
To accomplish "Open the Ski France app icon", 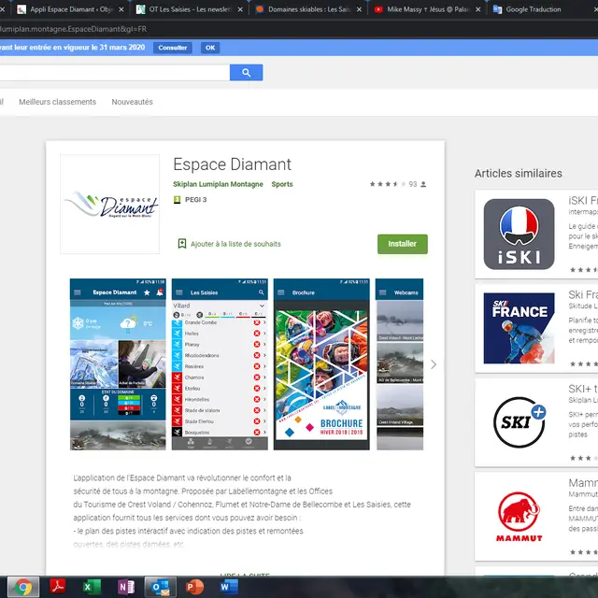I will [519, 328].
